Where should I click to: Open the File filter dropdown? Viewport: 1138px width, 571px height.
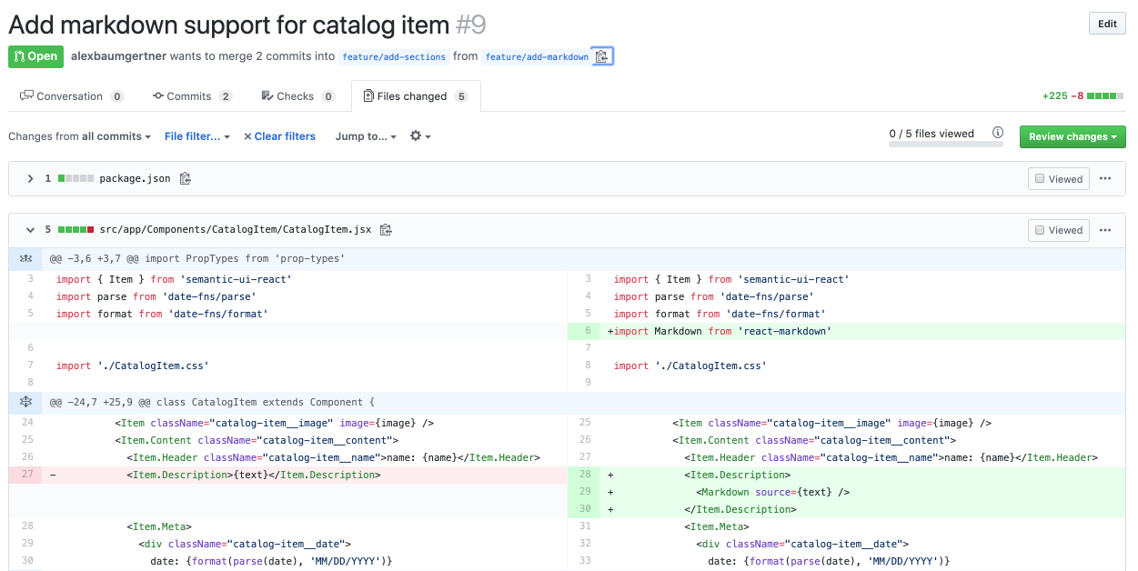[196, 136]
